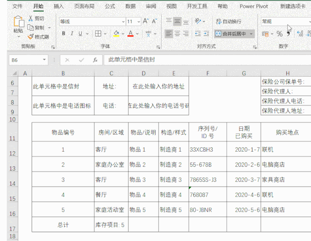Open the Borders tool in the font group
The image size is (311, 241).
coord(98,34)
